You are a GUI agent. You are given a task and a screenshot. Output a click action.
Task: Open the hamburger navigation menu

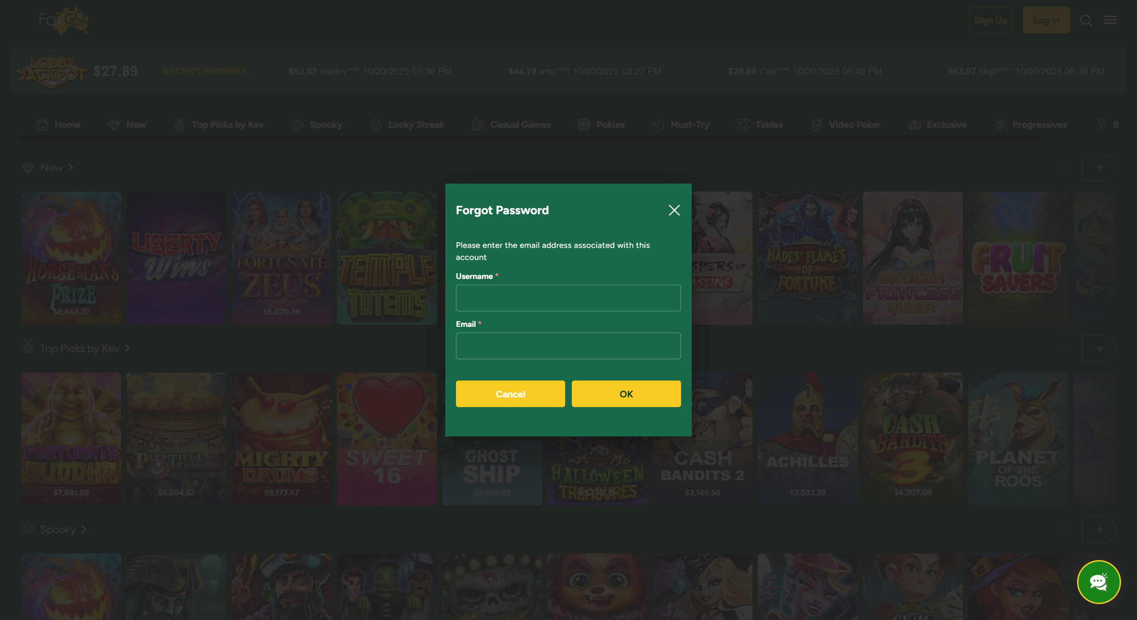click(x=1110, y=20)
